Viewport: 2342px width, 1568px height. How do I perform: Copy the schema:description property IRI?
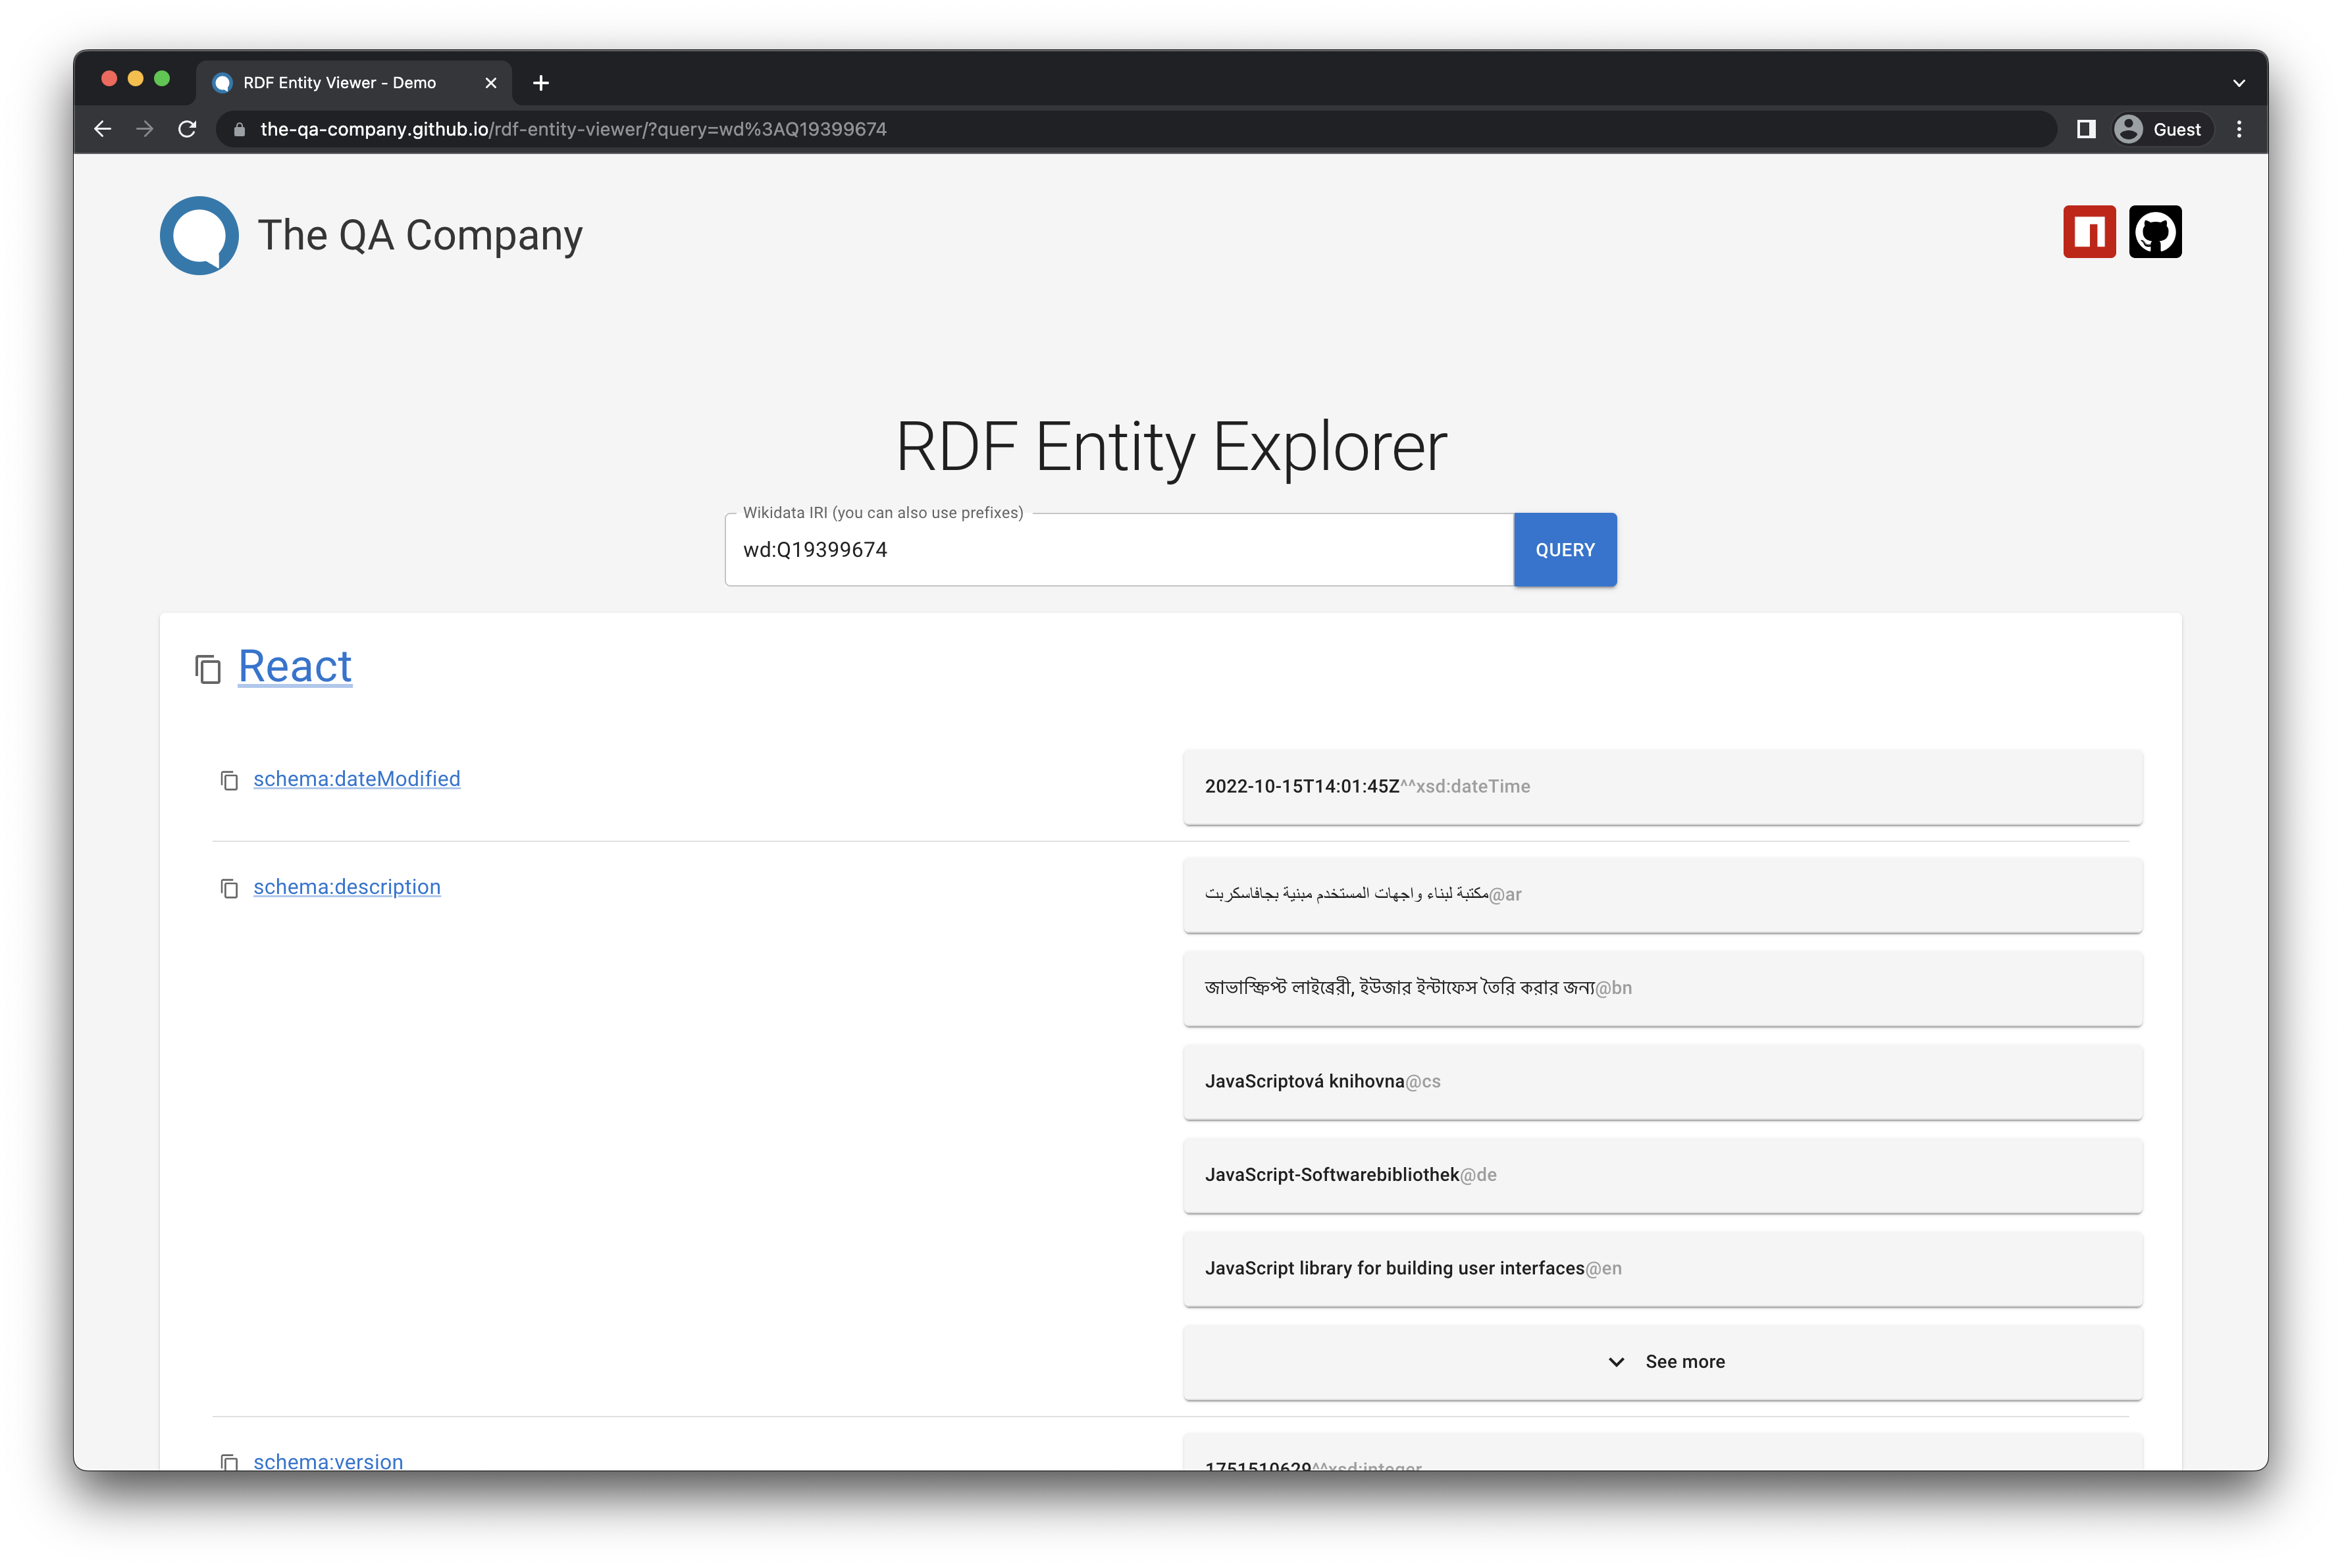(x=229, y=888)
